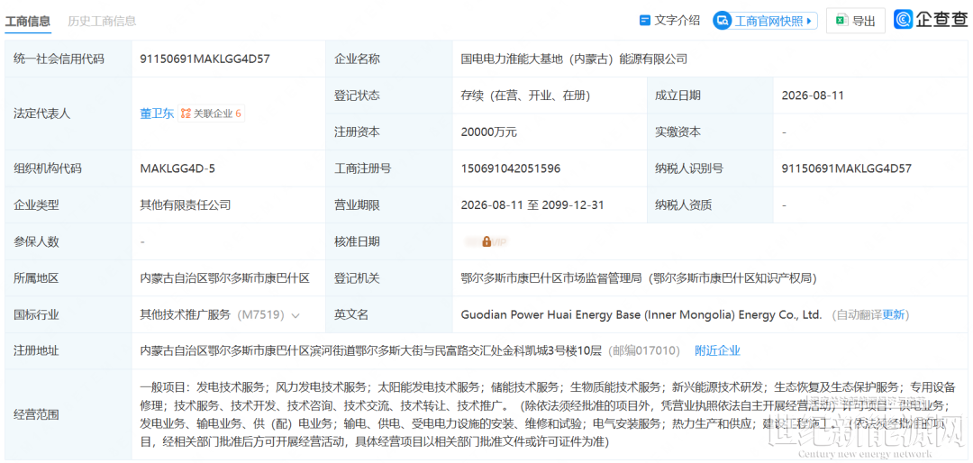Click the VIP lock icon in 核准日期
Image resolution: width=973 pixels, height=463 pixels.
pyautogui.click(x=487, y=241)
